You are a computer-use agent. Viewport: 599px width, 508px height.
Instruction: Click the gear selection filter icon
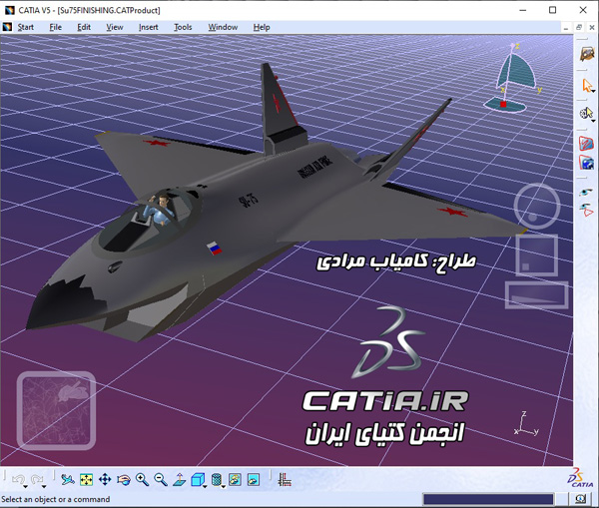click(x=586, y=113)
